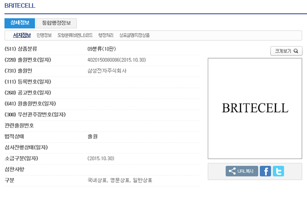Click legal status value 출원
The width and height of the screenshot is (307, 204).
point(93,136)
